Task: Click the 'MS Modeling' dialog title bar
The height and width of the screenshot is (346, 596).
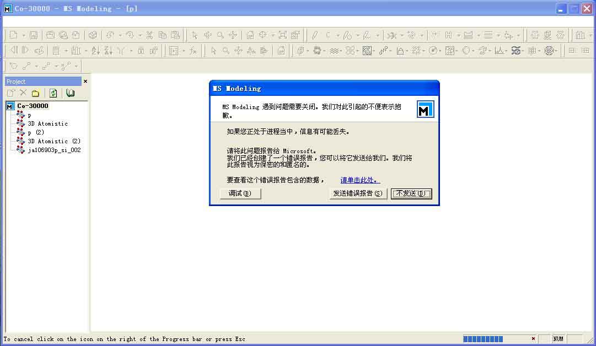Action: point(324,89)
